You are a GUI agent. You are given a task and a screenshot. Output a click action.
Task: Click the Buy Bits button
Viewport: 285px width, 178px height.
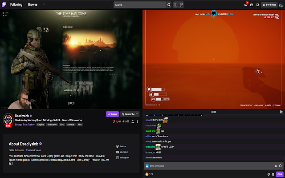[x=269, y=5]
